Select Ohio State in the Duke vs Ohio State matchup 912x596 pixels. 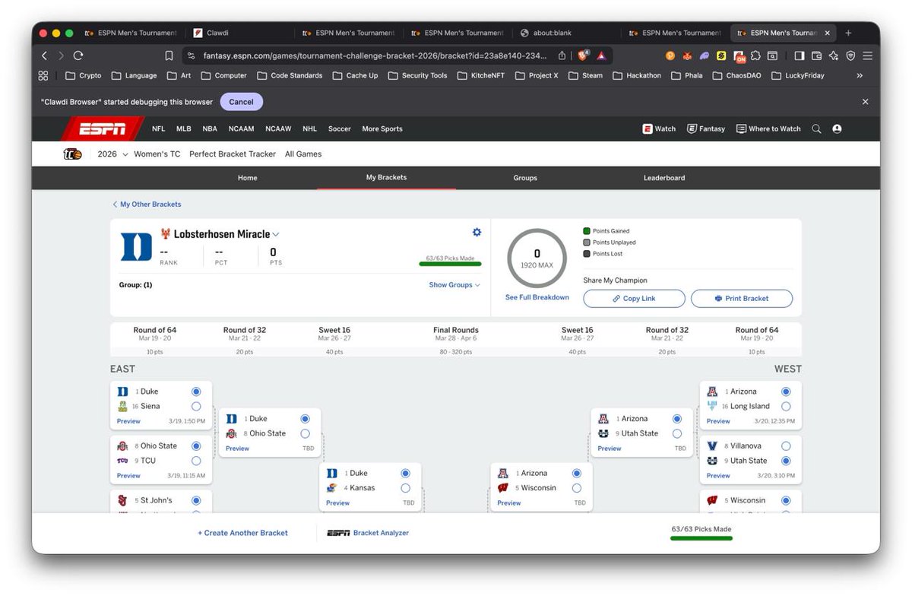click(305, 433)
